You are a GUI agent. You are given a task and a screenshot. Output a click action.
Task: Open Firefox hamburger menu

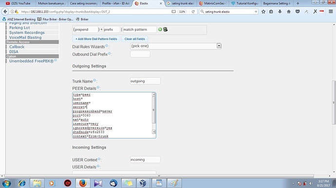point(331,12)
